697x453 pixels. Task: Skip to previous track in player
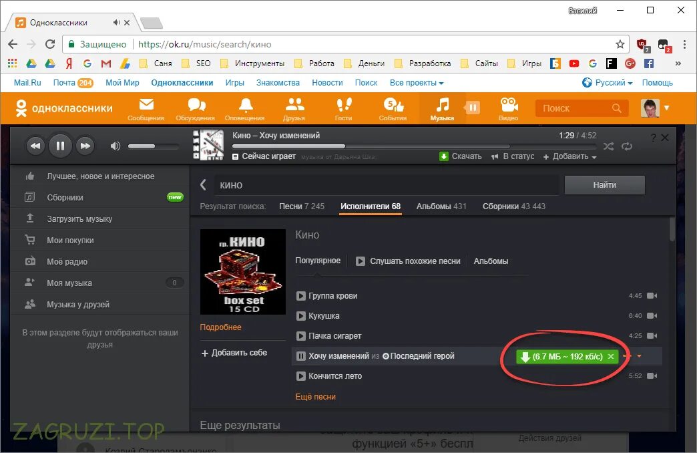(x=35, y=146)
